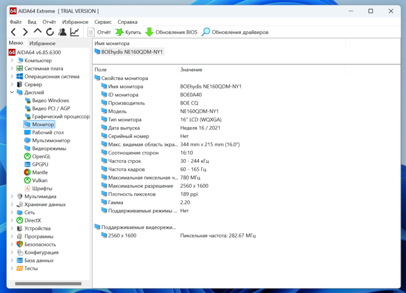Screen dimensions: 406x293
Task: Go back with the left arrow
Action: (x=14, y=32)
